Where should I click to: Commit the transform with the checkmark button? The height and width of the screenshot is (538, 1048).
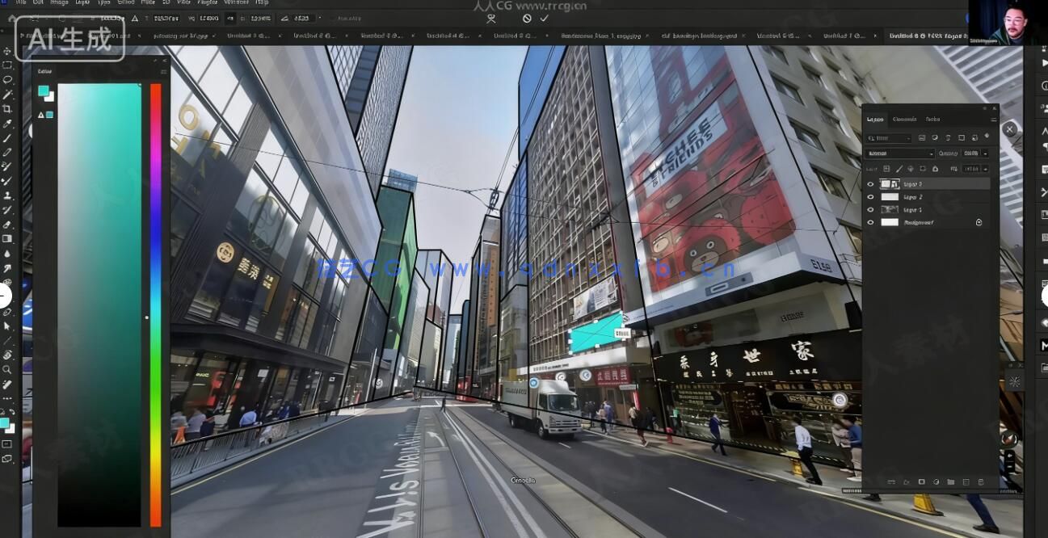[545, 18]
